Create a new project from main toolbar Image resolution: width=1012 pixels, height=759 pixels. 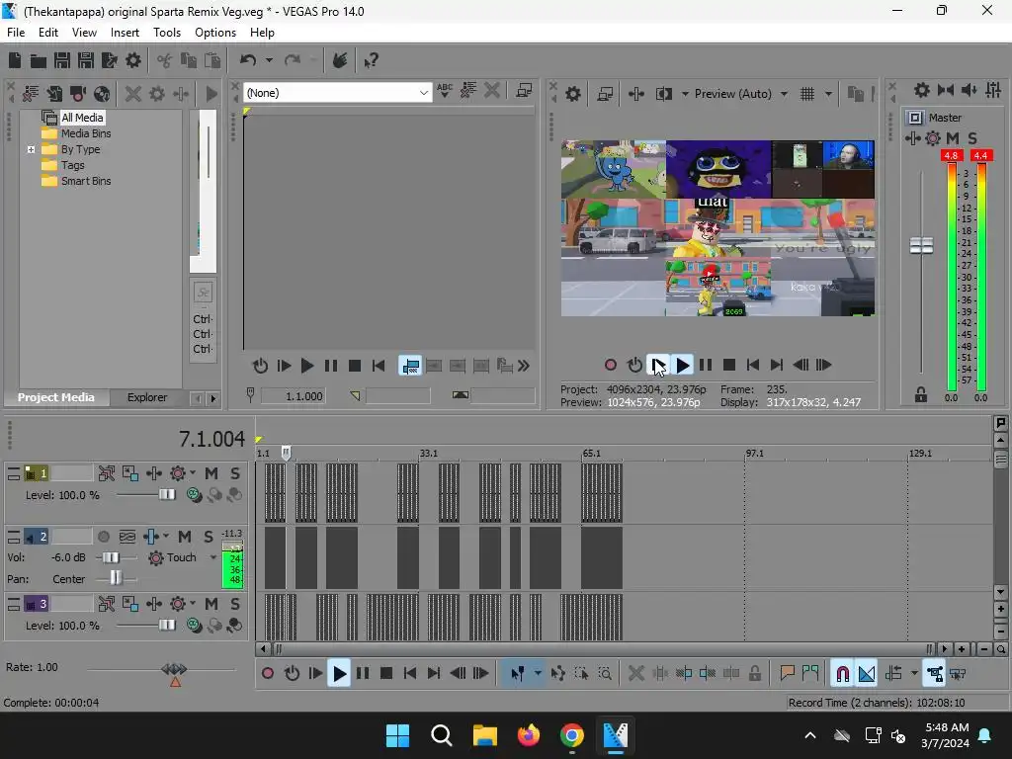[x=15, y=60]
